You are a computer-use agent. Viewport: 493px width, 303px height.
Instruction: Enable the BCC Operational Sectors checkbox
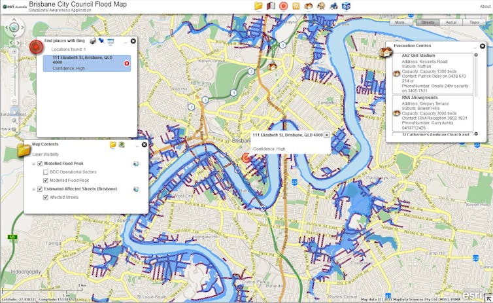[x=45, y=172]
